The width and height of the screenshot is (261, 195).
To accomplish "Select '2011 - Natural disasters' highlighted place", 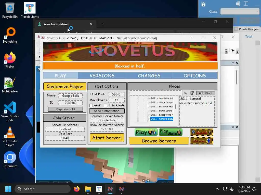I will 162,119.
